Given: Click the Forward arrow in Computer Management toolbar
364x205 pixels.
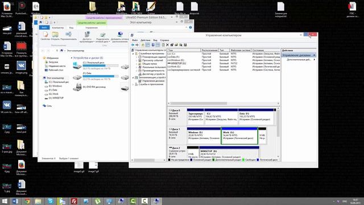Looking at the screenshot, I should pos(137,45).
